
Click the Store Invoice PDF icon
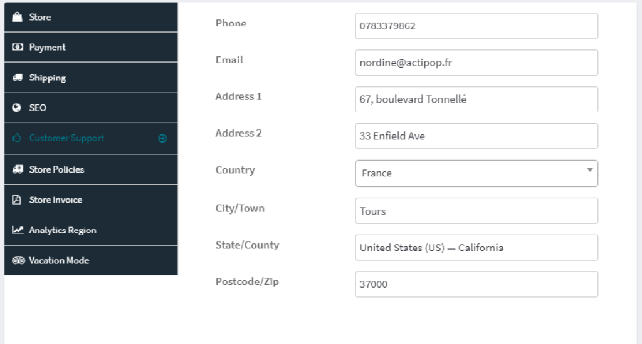pos(18,200)
